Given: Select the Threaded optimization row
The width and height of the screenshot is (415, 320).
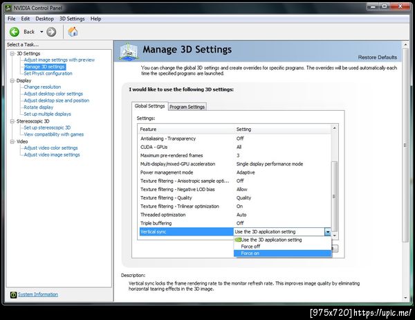Looking at the screenshot, I should coord(235,215).
